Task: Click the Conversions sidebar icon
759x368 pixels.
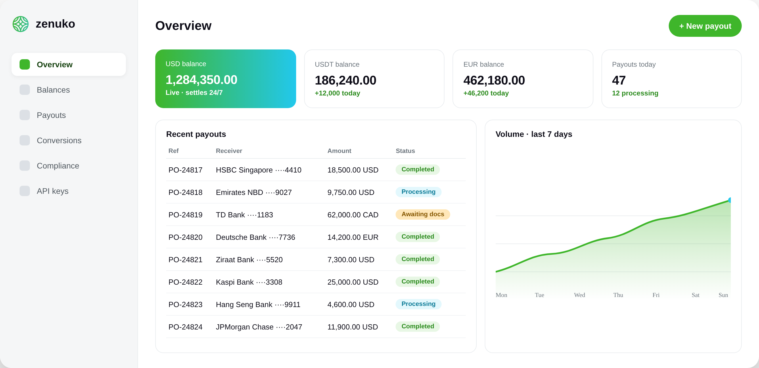Action: [25, 140]
